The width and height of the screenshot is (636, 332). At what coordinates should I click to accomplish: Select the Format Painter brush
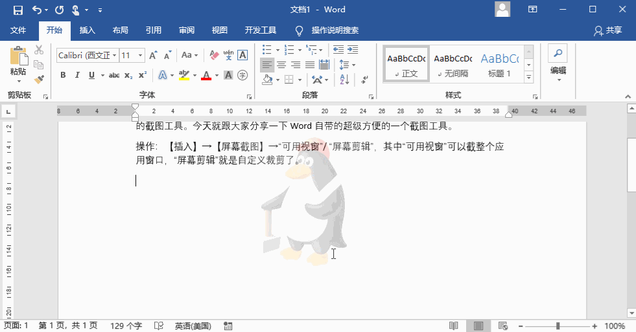[x=39, y=79]
